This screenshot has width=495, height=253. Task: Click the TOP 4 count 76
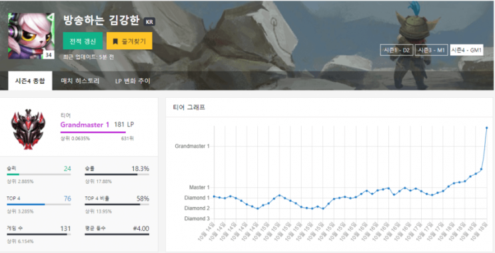(67, 199)
